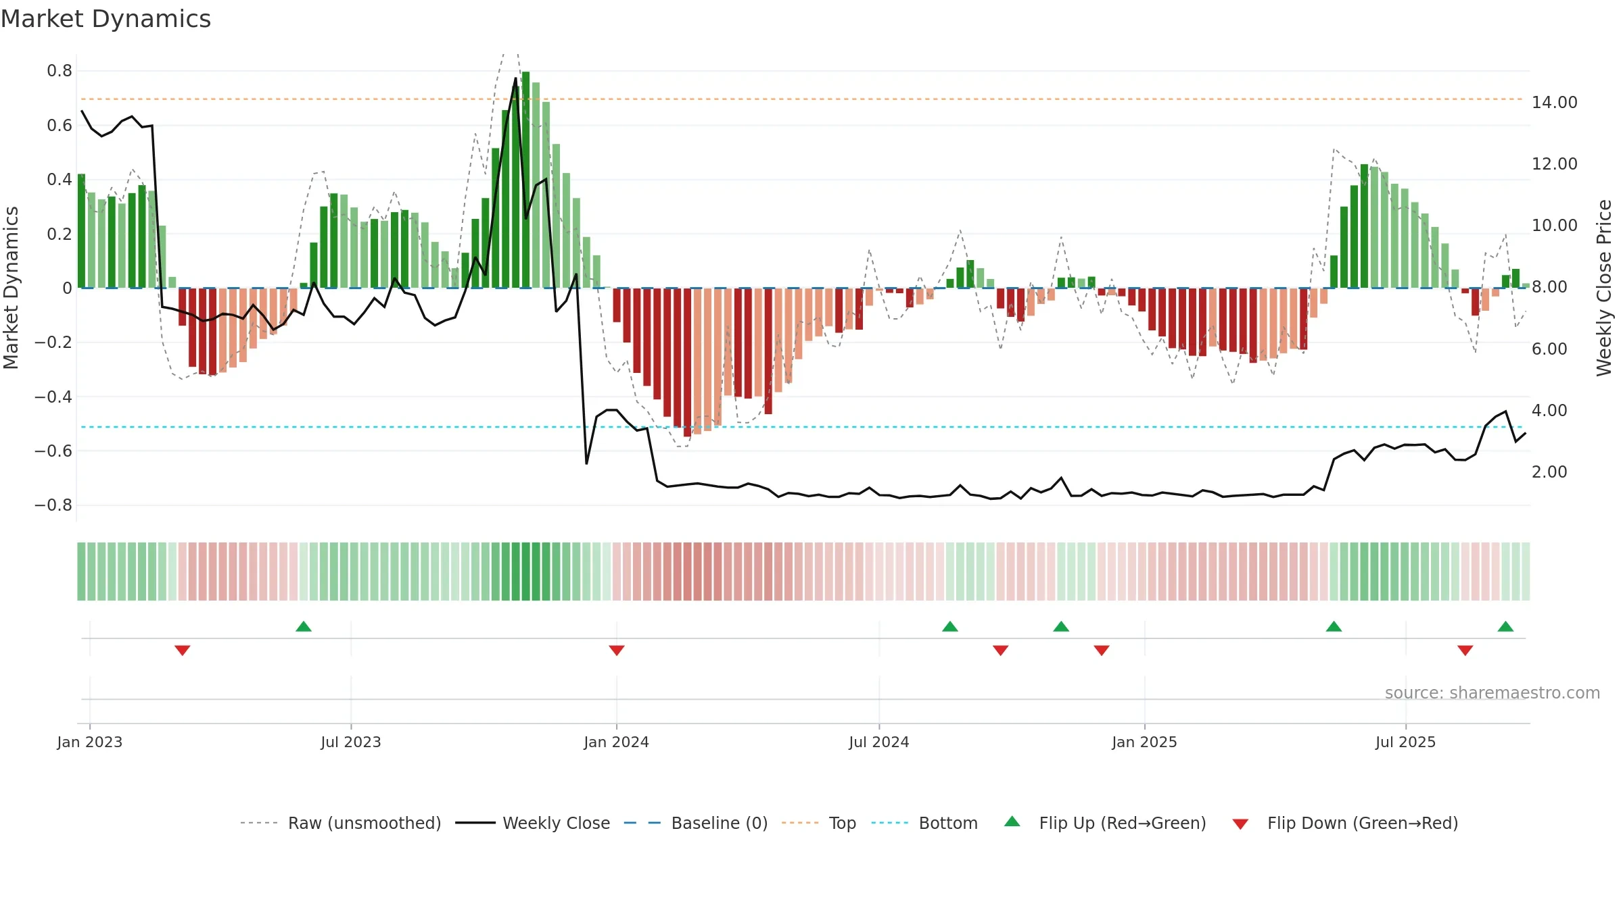
Task: Select the flip-down red marker around August 2025
Action: click(1465, 651)
